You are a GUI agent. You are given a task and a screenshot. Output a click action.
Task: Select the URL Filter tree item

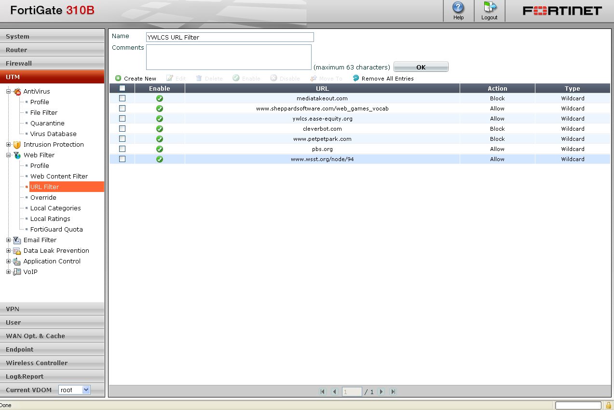coord(67,187)
